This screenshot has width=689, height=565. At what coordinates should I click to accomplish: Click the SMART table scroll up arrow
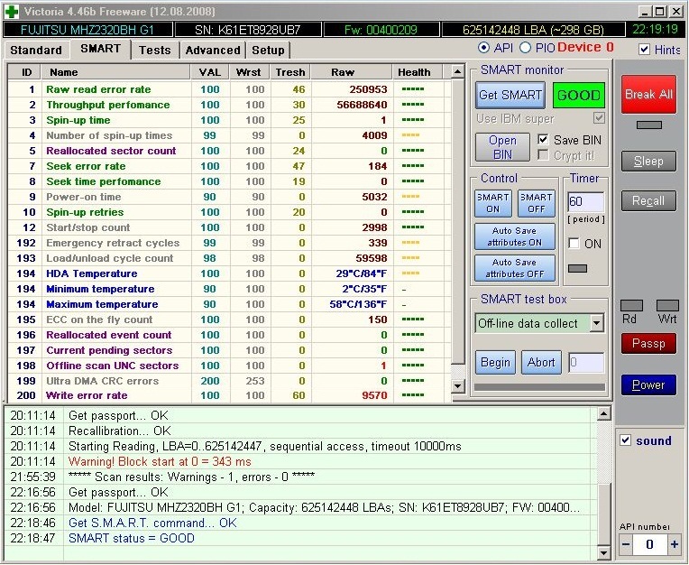457,71
